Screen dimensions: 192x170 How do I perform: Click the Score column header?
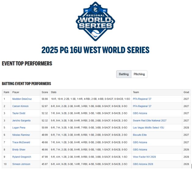(x=45, y=92)
